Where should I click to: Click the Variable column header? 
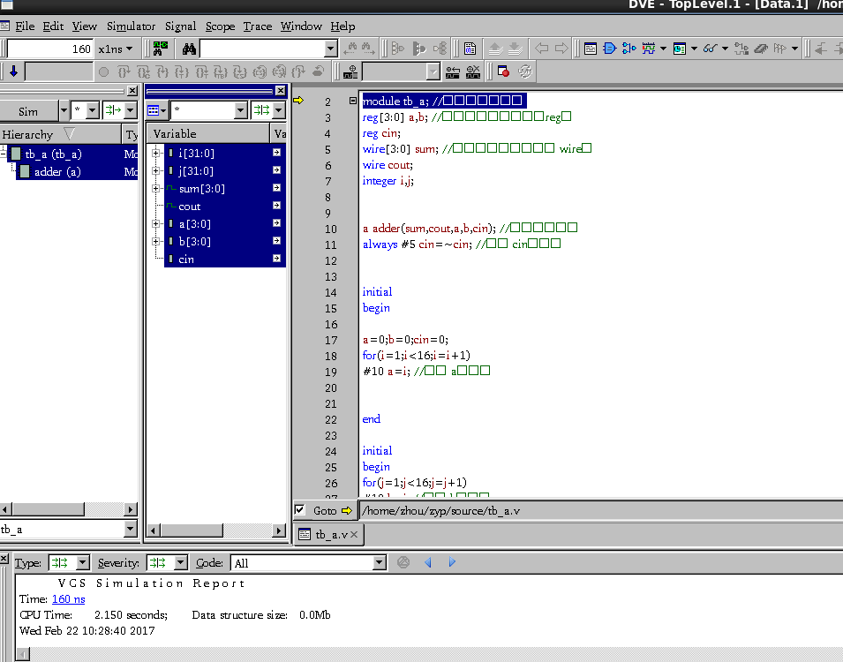(208, 133)
